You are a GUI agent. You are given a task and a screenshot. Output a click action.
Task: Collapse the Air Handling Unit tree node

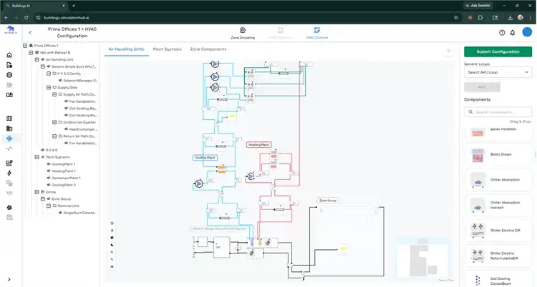37,59
